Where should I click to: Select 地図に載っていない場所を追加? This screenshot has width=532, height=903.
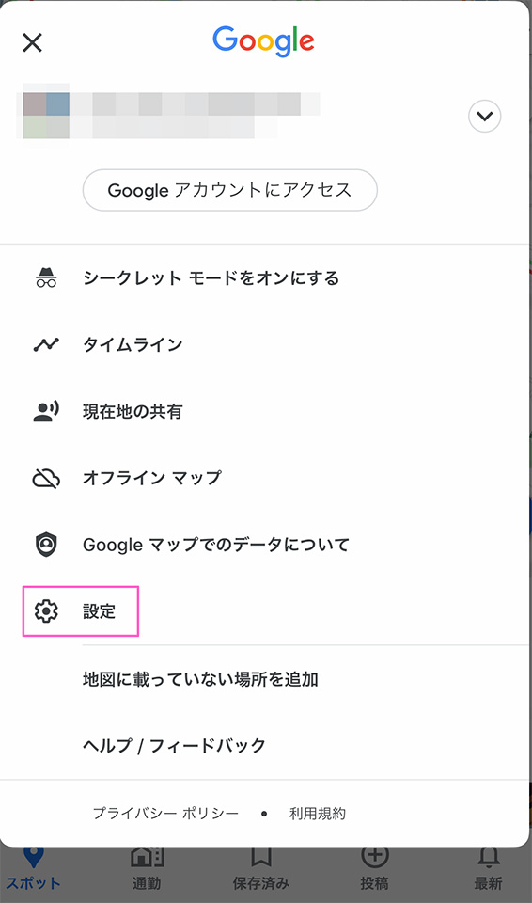[200, 679]
